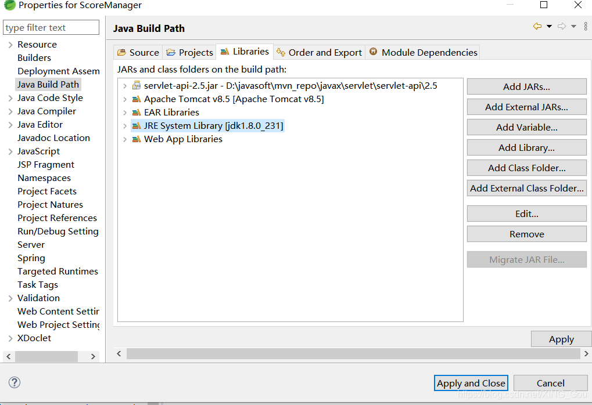The width and height of the screenshot is (592, 405).
Task: Expand the Java Editor node
Action: pyautogui.click(x=10, y=125)
